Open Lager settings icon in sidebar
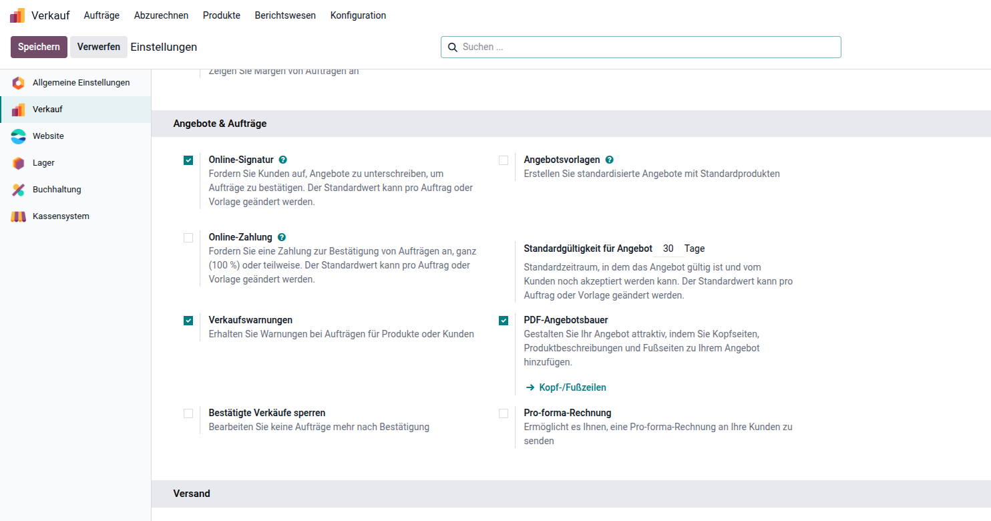 coord(19,163)
